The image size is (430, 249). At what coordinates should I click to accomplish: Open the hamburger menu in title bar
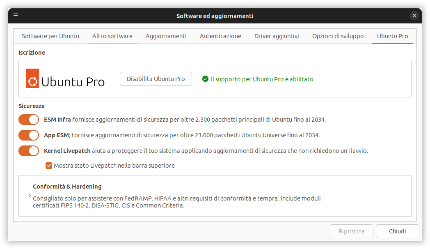[16, 16]
